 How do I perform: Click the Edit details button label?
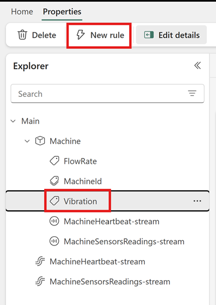pos(179,35)
